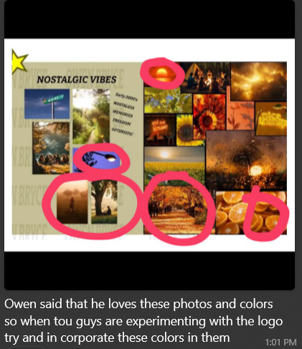Image resolution: width=302 pixels, height=349 pixels.
Task: Click the yellow star on the moodboard
Action: pos(19,61)
